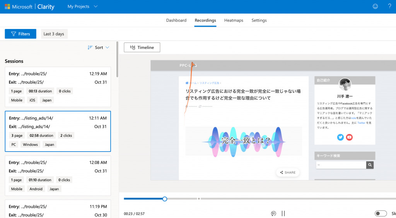Screen dimensions: 396x218
Task: Select the 12:19 AM session card
Action: 58,87
